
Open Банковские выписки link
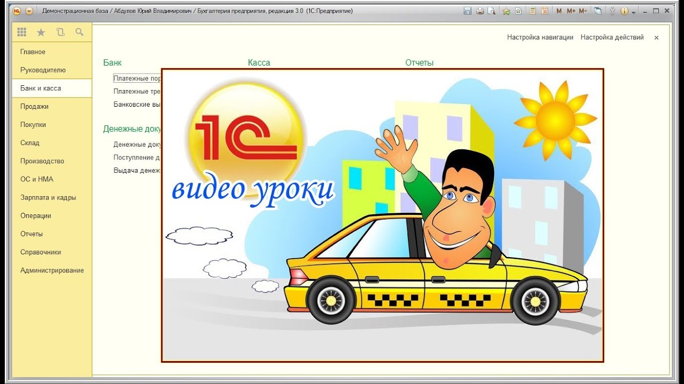(x=137, y=104)
